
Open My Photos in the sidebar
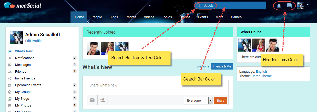click(23, 105)
